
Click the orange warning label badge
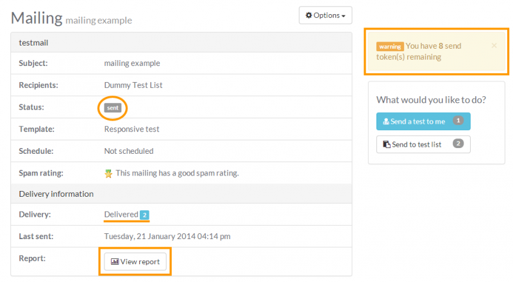coord(390,47)
